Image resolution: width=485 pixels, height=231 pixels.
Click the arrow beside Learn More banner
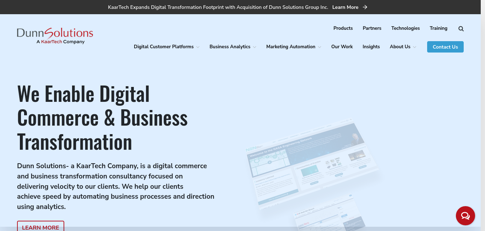tap(365, 7)
